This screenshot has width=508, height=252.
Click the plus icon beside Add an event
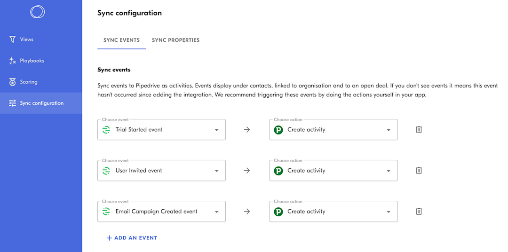(x=109, y=238)
